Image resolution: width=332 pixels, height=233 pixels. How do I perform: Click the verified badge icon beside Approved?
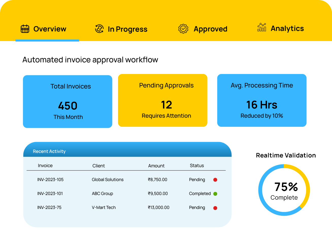tap(183, 29)
